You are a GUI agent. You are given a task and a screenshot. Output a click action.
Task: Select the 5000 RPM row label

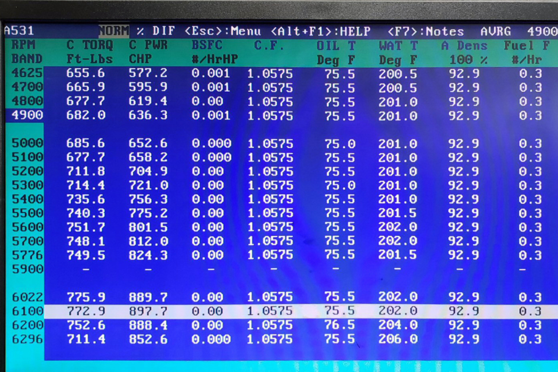27,143
